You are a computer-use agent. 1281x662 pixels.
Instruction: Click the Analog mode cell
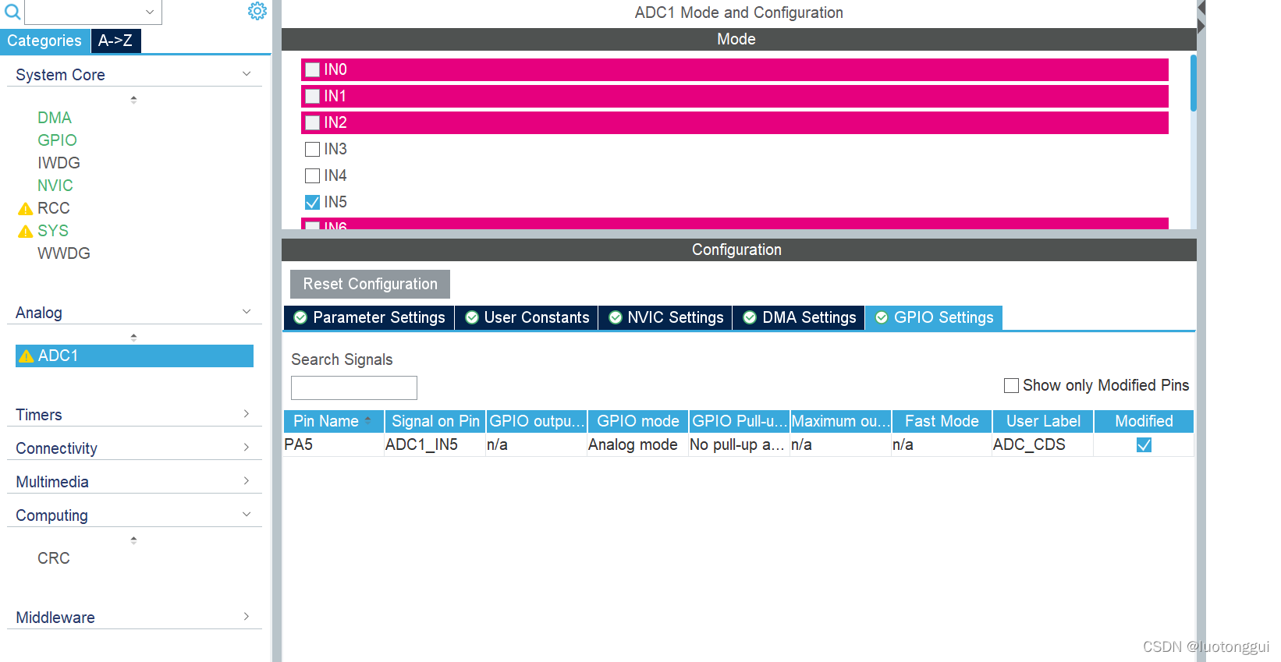638,445
